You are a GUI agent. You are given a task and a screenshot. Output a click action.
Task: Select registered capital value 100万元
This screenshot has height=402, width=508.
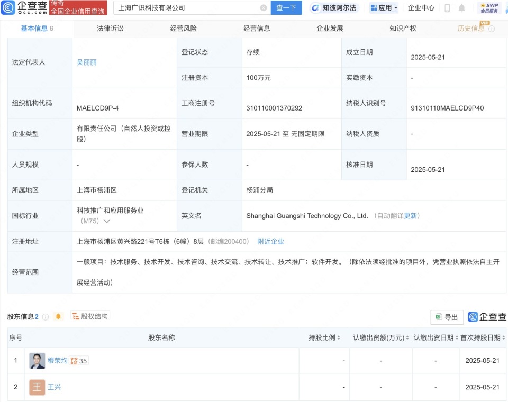[258, 78]
